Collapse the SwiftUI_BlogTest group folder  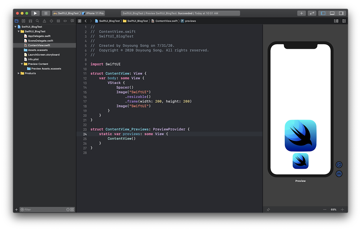(19, 31)
